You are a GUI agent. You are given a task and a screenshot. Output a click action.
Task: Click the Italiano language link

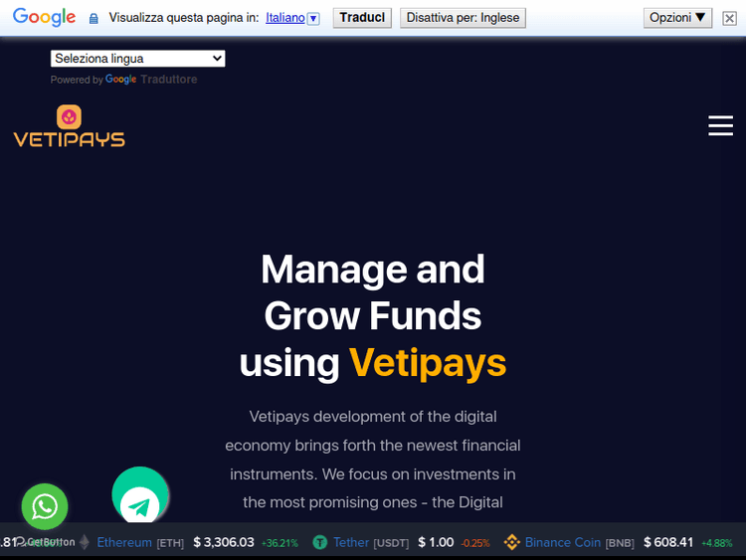pos(285,18)
